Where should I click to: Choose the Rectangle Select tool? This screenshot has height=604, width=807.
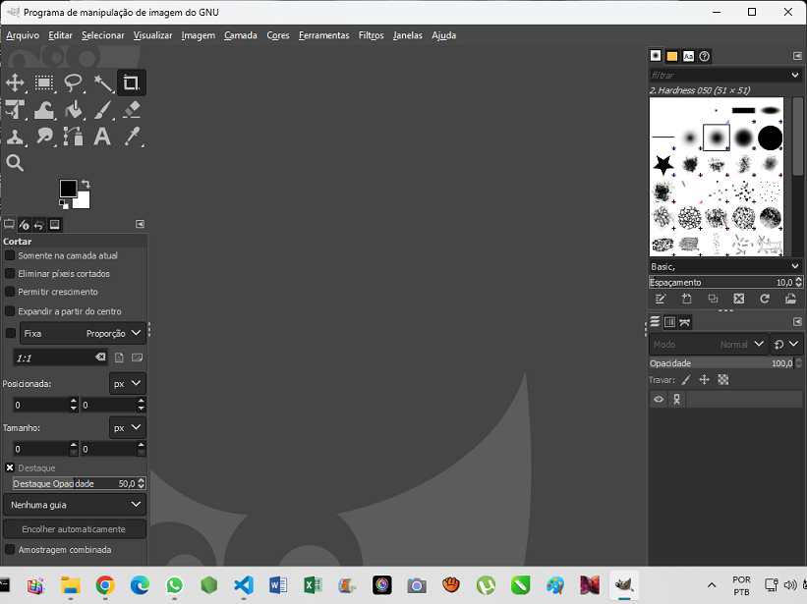[44, 82]
